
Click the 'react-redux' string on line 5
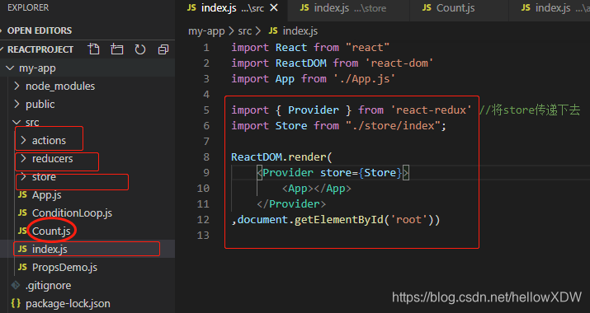[431, 110]
